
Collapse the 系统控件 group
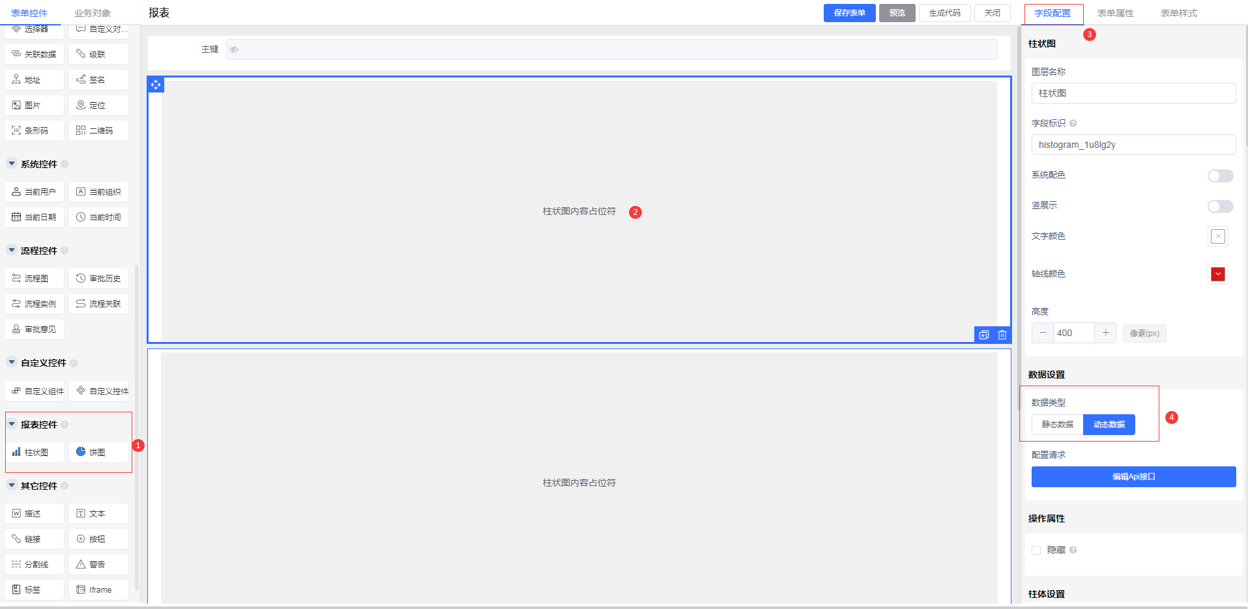pos(12,163)
